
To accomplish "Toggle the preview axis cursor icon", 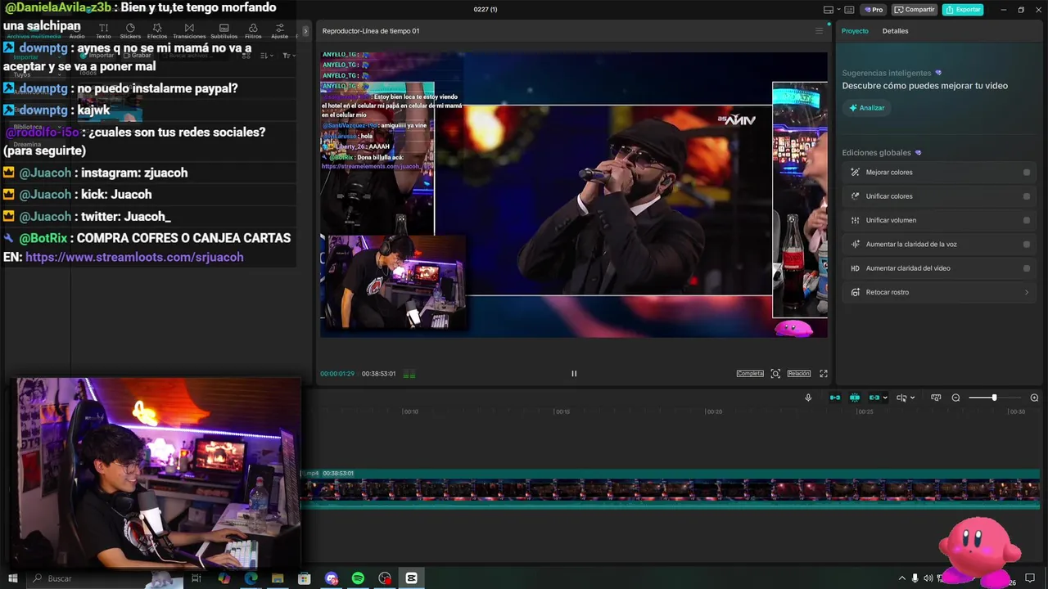I will [x=901, y=398].
